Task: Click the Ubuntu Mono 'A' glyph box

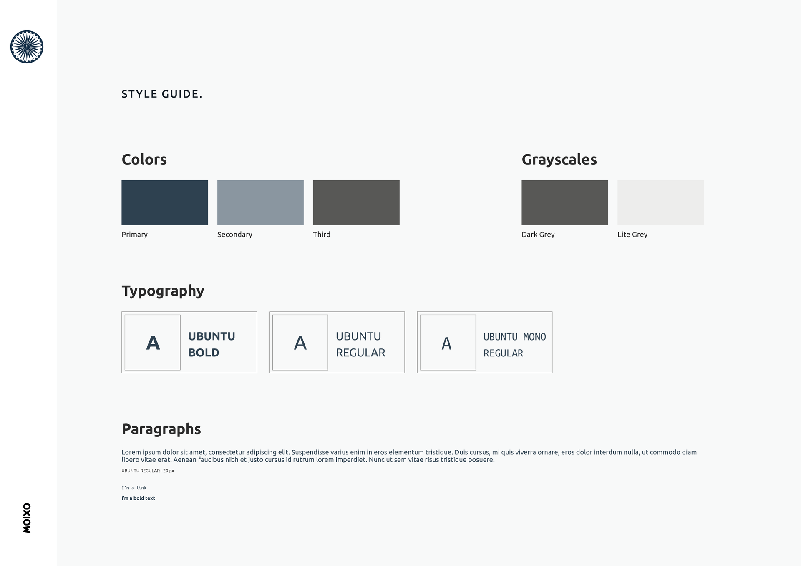Action: point(448,342)
